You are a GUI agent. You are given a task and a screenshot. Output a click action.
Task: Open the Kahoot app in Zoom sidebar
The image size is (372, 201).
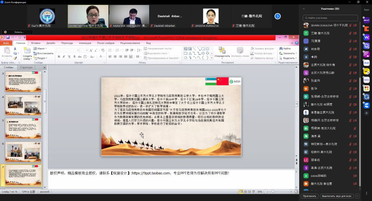coord(366,21)
